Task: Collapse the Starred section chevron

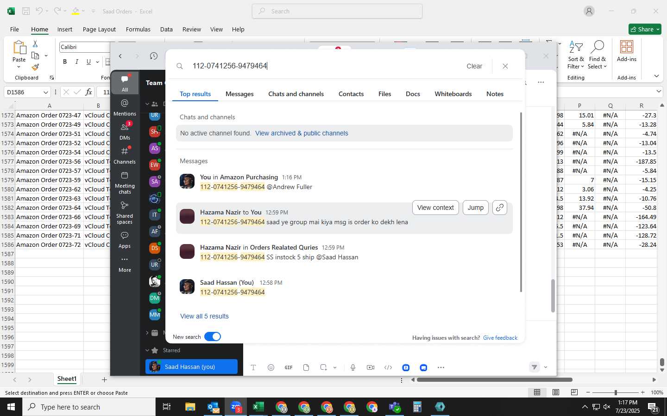Action: (147, 350)
